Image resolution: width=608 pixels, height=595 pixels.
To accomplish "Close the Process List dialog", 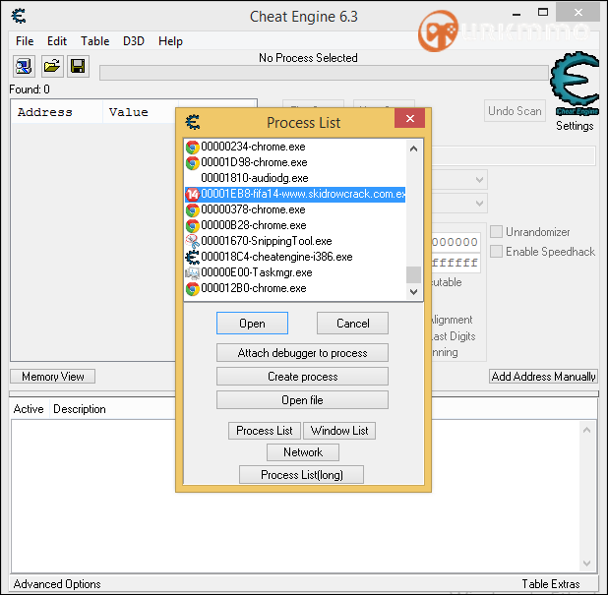I will click(409, 118).
